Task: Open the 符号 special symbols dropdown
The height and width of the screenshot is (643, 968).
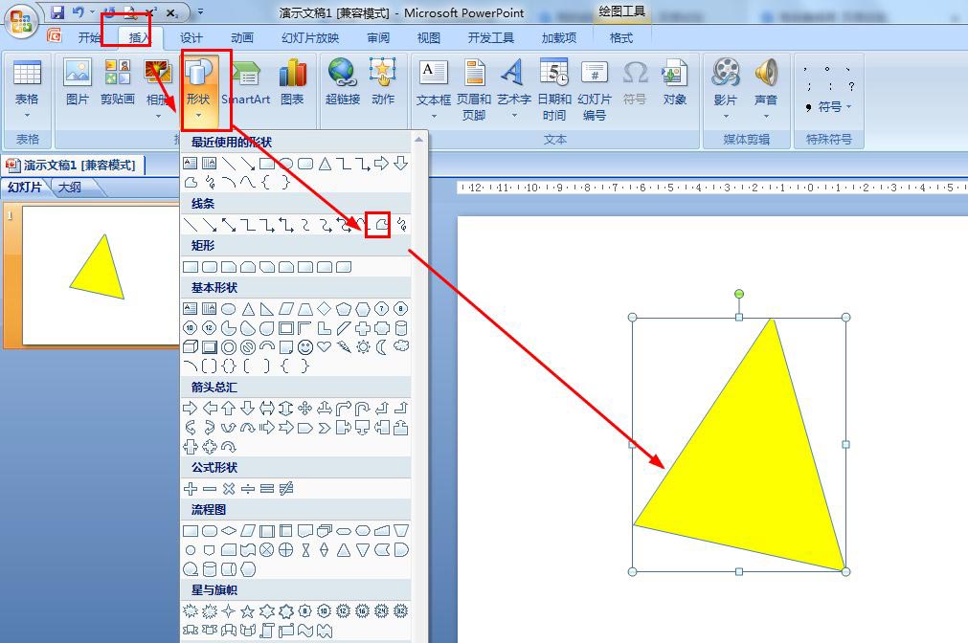Action: [x=828, y=107]
